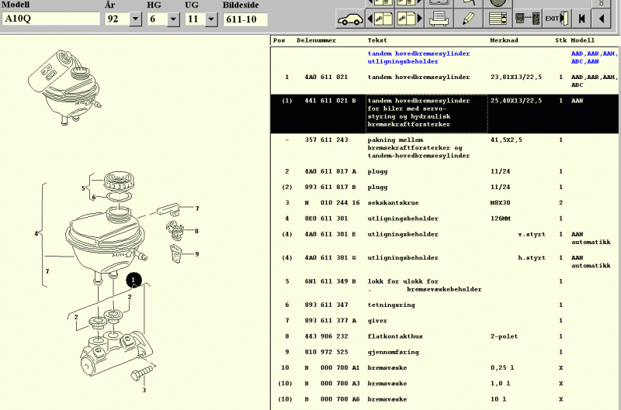Open the UG subgroup dropdown
The height and width of the screenshot is (410, 621).
click(x=210, y=19)
